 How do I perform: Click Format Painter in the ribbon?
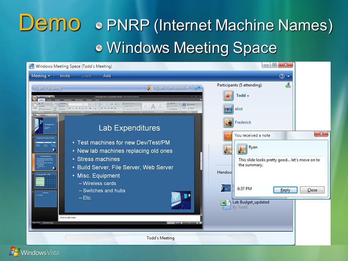(x=45, y=109)
